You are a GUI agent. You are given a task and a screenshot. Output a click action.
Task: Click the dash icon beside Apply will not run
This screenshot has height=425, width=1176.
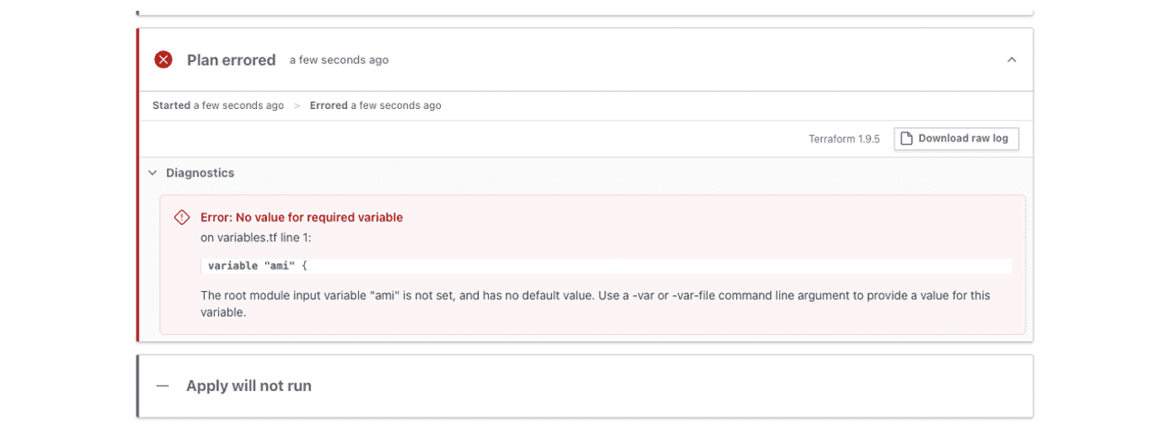click(x=162, y=386)
